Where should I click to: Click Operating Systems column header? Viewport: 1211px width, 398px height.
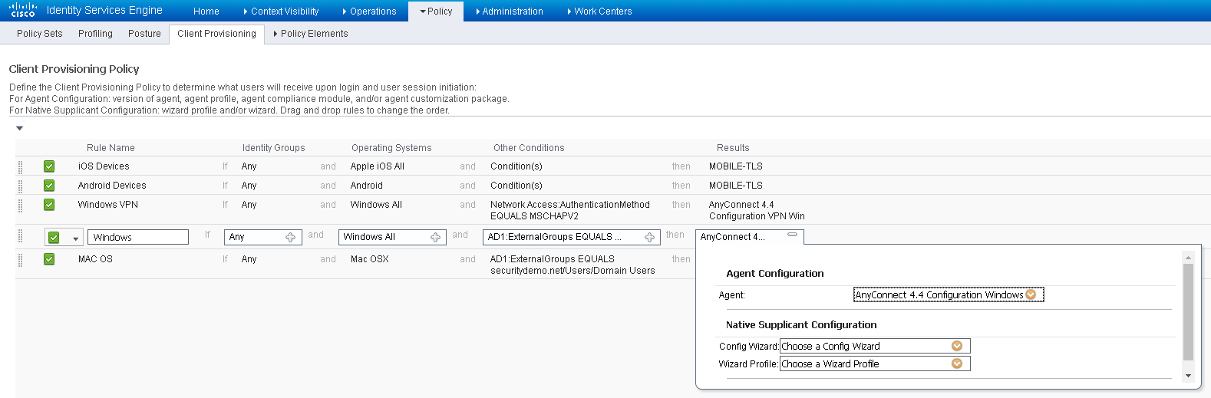coord(391,148)
